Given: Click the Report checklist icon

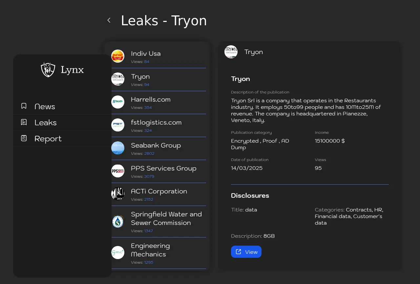Looking at the screenshot, I should [24, 138].
